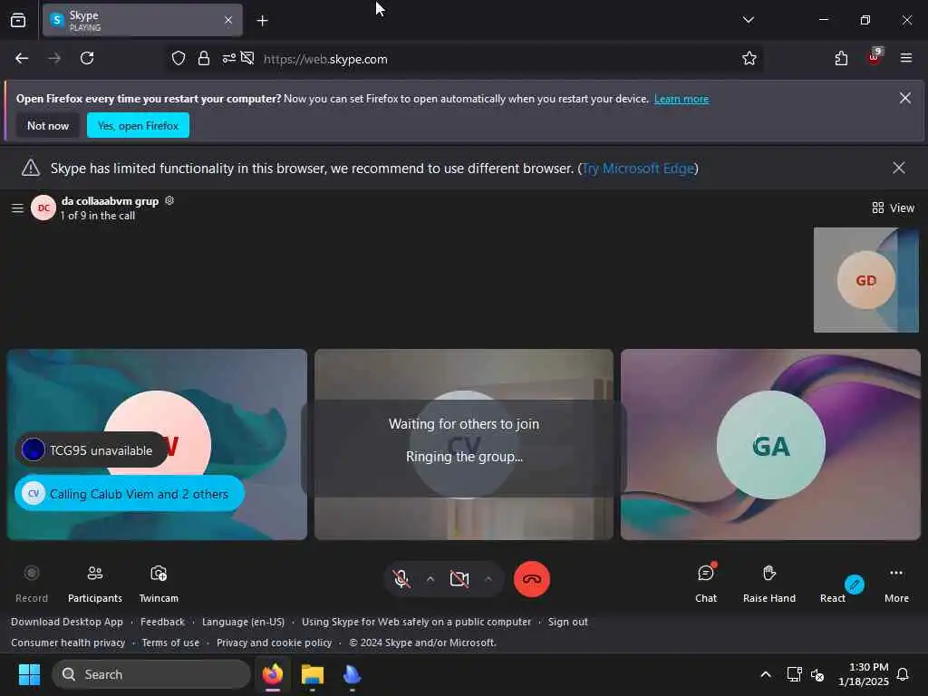Click Yes, open Firefox button

click(138, 125)
